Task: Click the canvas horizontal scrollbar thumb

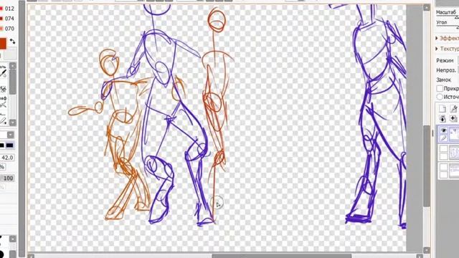Action: point(282,257)
